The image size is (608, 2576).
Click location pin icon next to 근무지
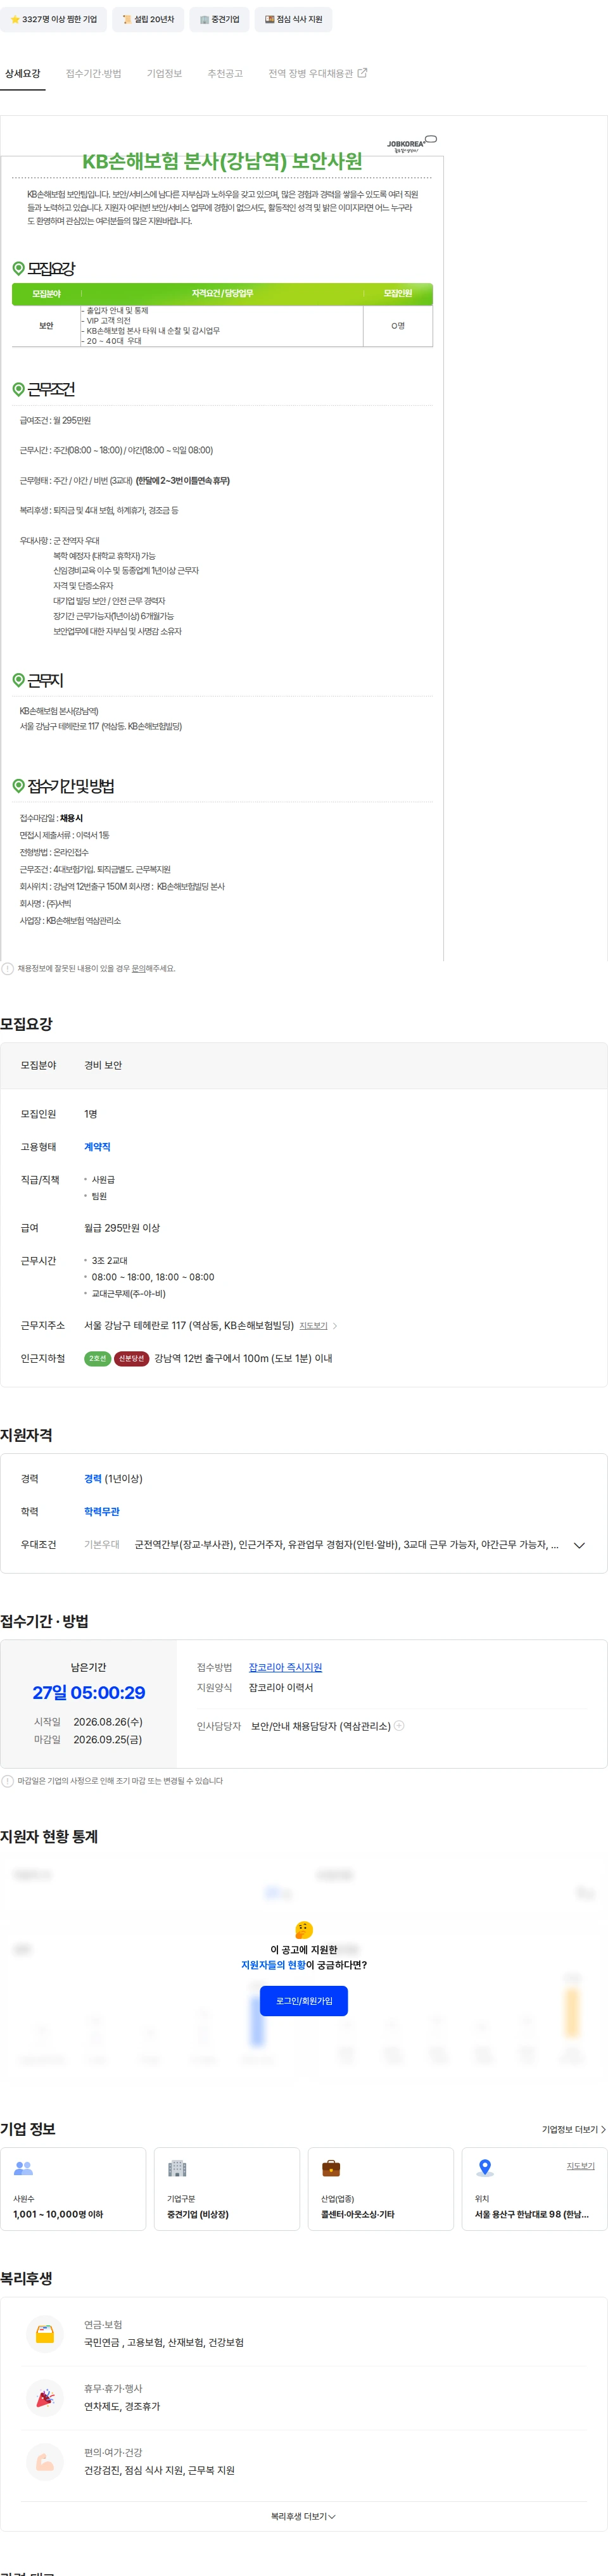(18, 680)
